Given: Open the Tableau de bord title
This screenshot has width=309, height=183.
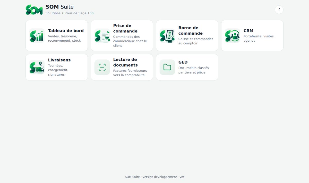Looking at the screenshot, I should coord(66,31).
